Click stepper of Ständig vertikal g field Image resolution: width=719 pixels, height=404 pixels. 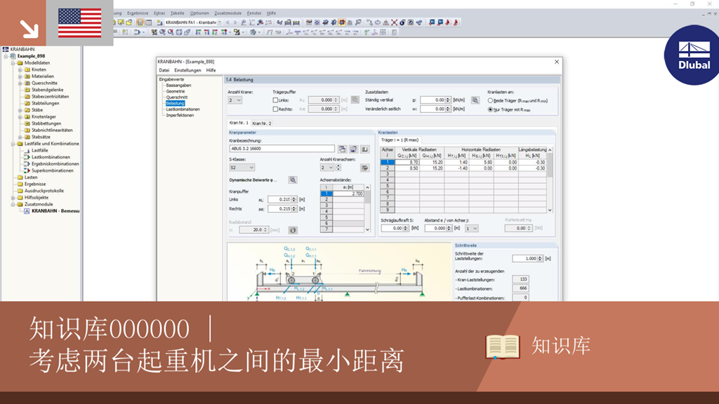[x=448, y=100]
